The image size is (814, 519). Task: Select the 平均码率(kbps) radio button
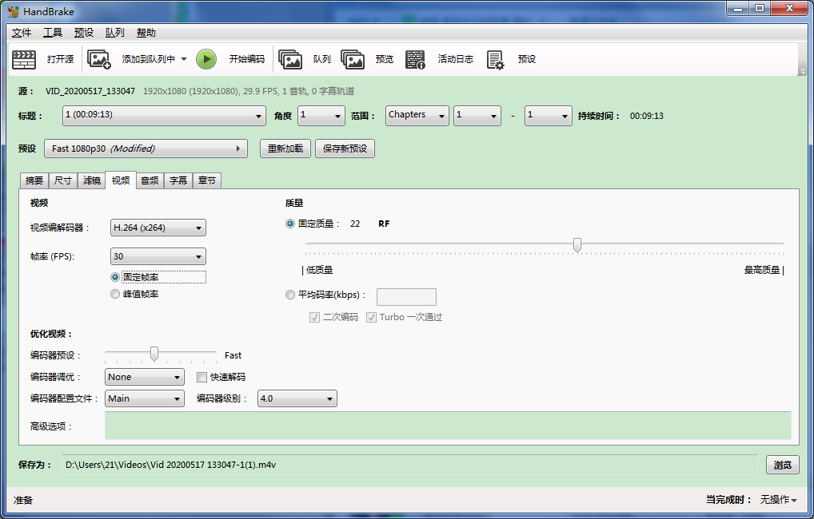pos(290,295)
